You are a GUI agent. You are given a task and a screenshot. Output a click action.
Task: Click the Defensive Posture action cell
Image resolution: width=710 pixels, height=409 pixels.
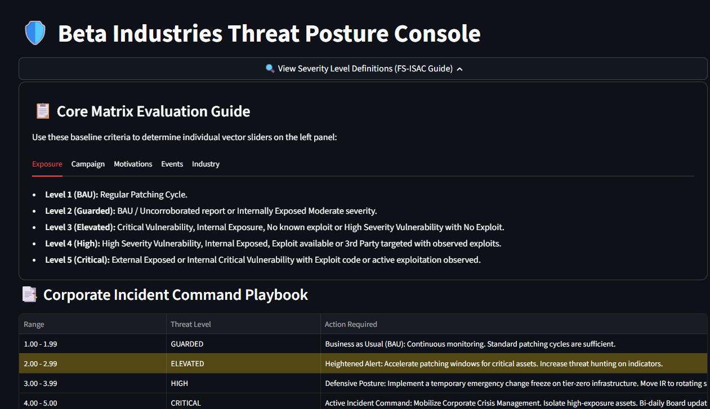514,383
